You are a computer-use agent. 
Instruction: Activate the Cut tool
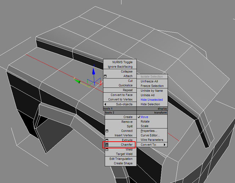130,81
